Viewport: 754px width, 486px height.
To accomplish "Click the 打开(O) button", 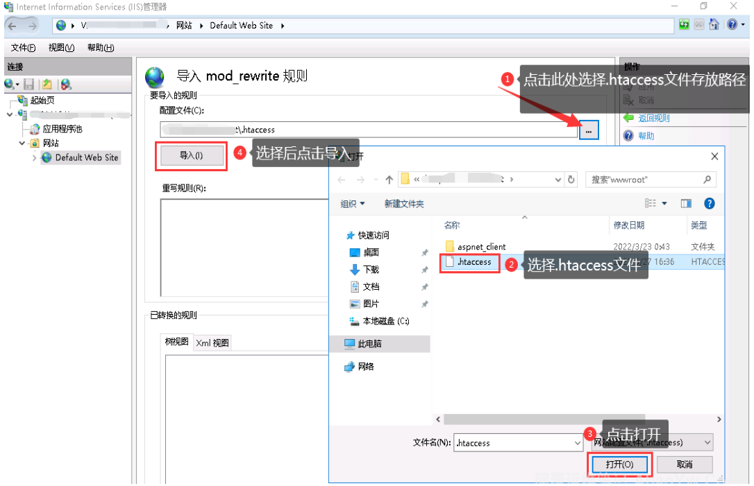I will click(619, 464).
